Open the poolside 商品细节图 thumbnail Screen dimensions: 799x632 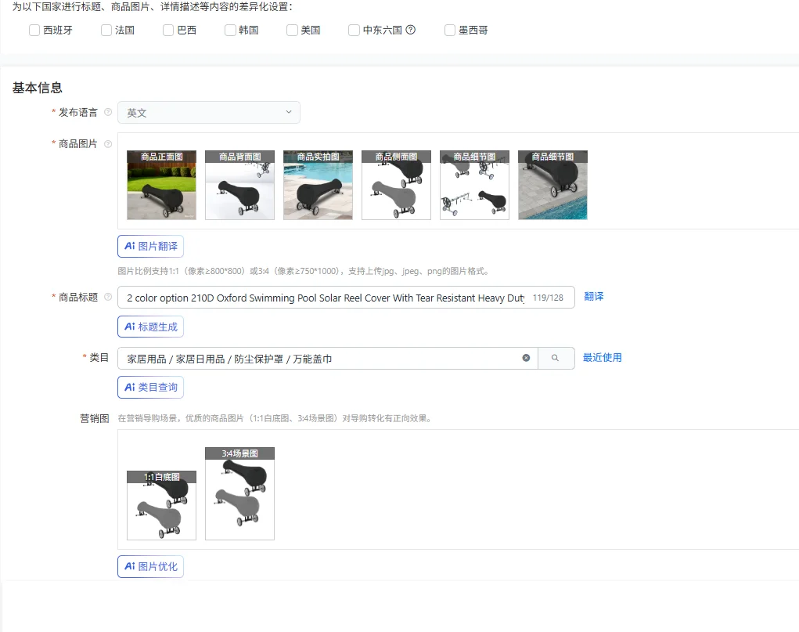pyautogui.click(x=552, y=185)
